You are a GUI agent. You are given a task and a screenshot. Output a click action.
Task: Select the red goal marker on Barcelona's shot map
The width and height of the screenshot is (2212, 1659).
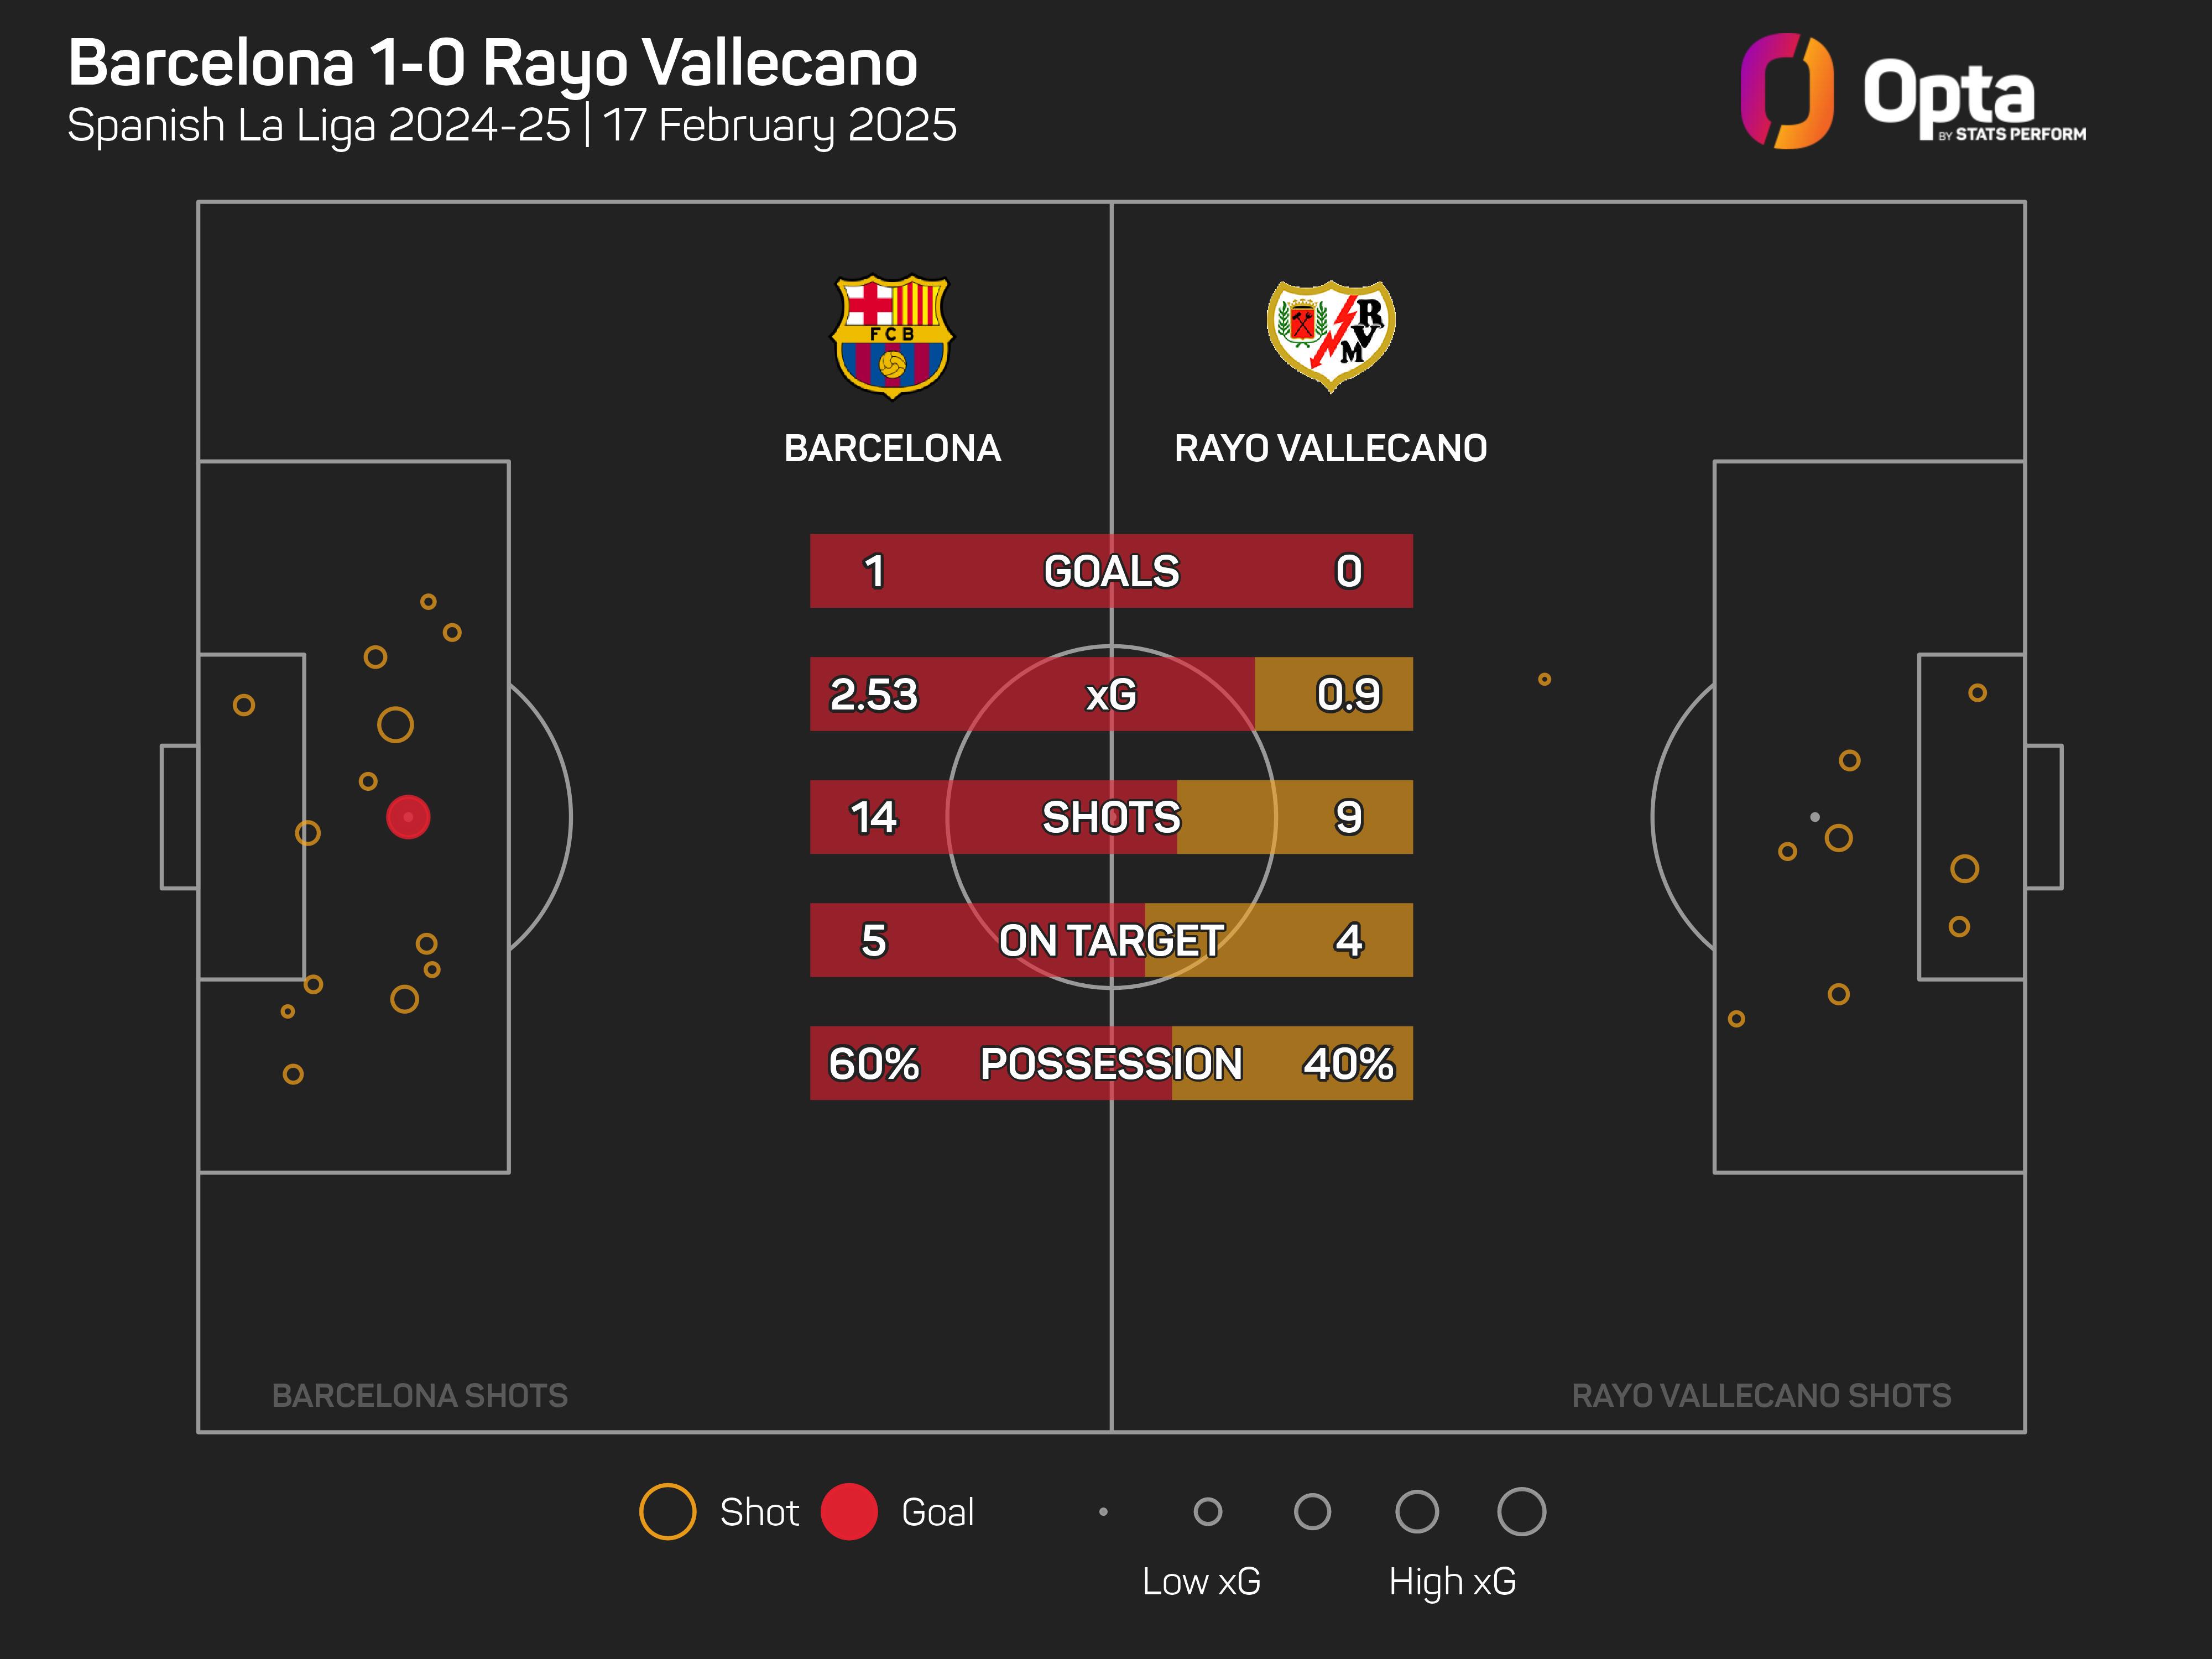[408, 817]
